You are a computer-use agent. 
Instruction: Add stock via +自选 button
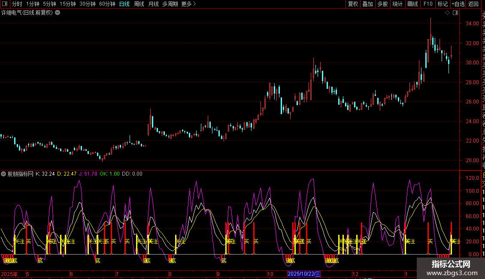458,4
